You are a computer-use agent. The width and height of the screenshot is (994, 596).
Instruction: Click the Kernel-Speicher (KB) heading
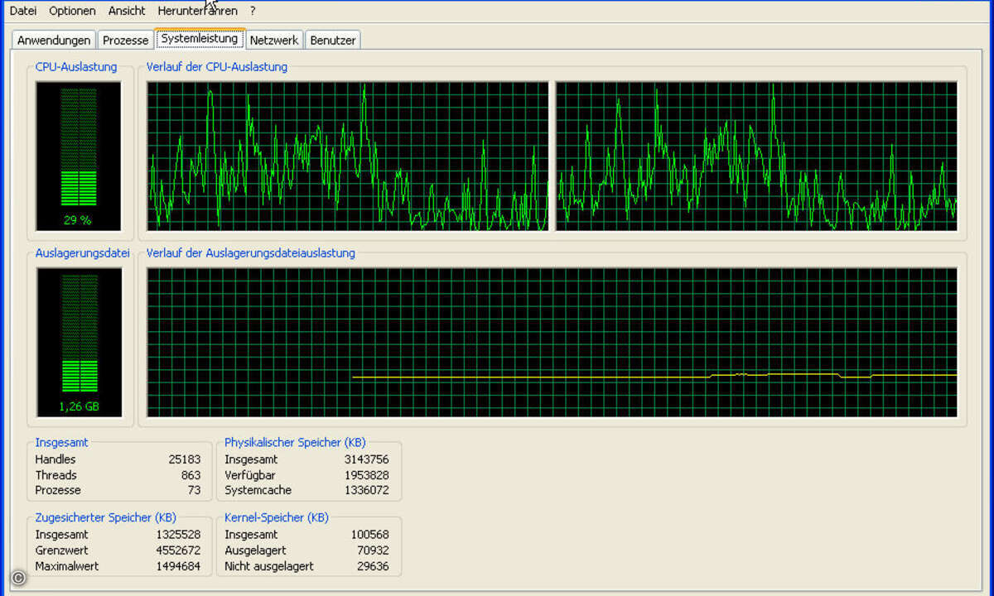pyautogui.click(x=277, y=517)
